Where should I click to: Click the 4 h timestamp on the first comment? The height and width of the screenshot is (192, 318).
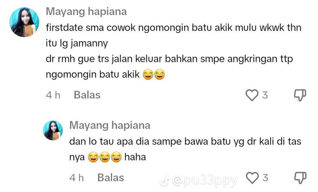[53, 95]
